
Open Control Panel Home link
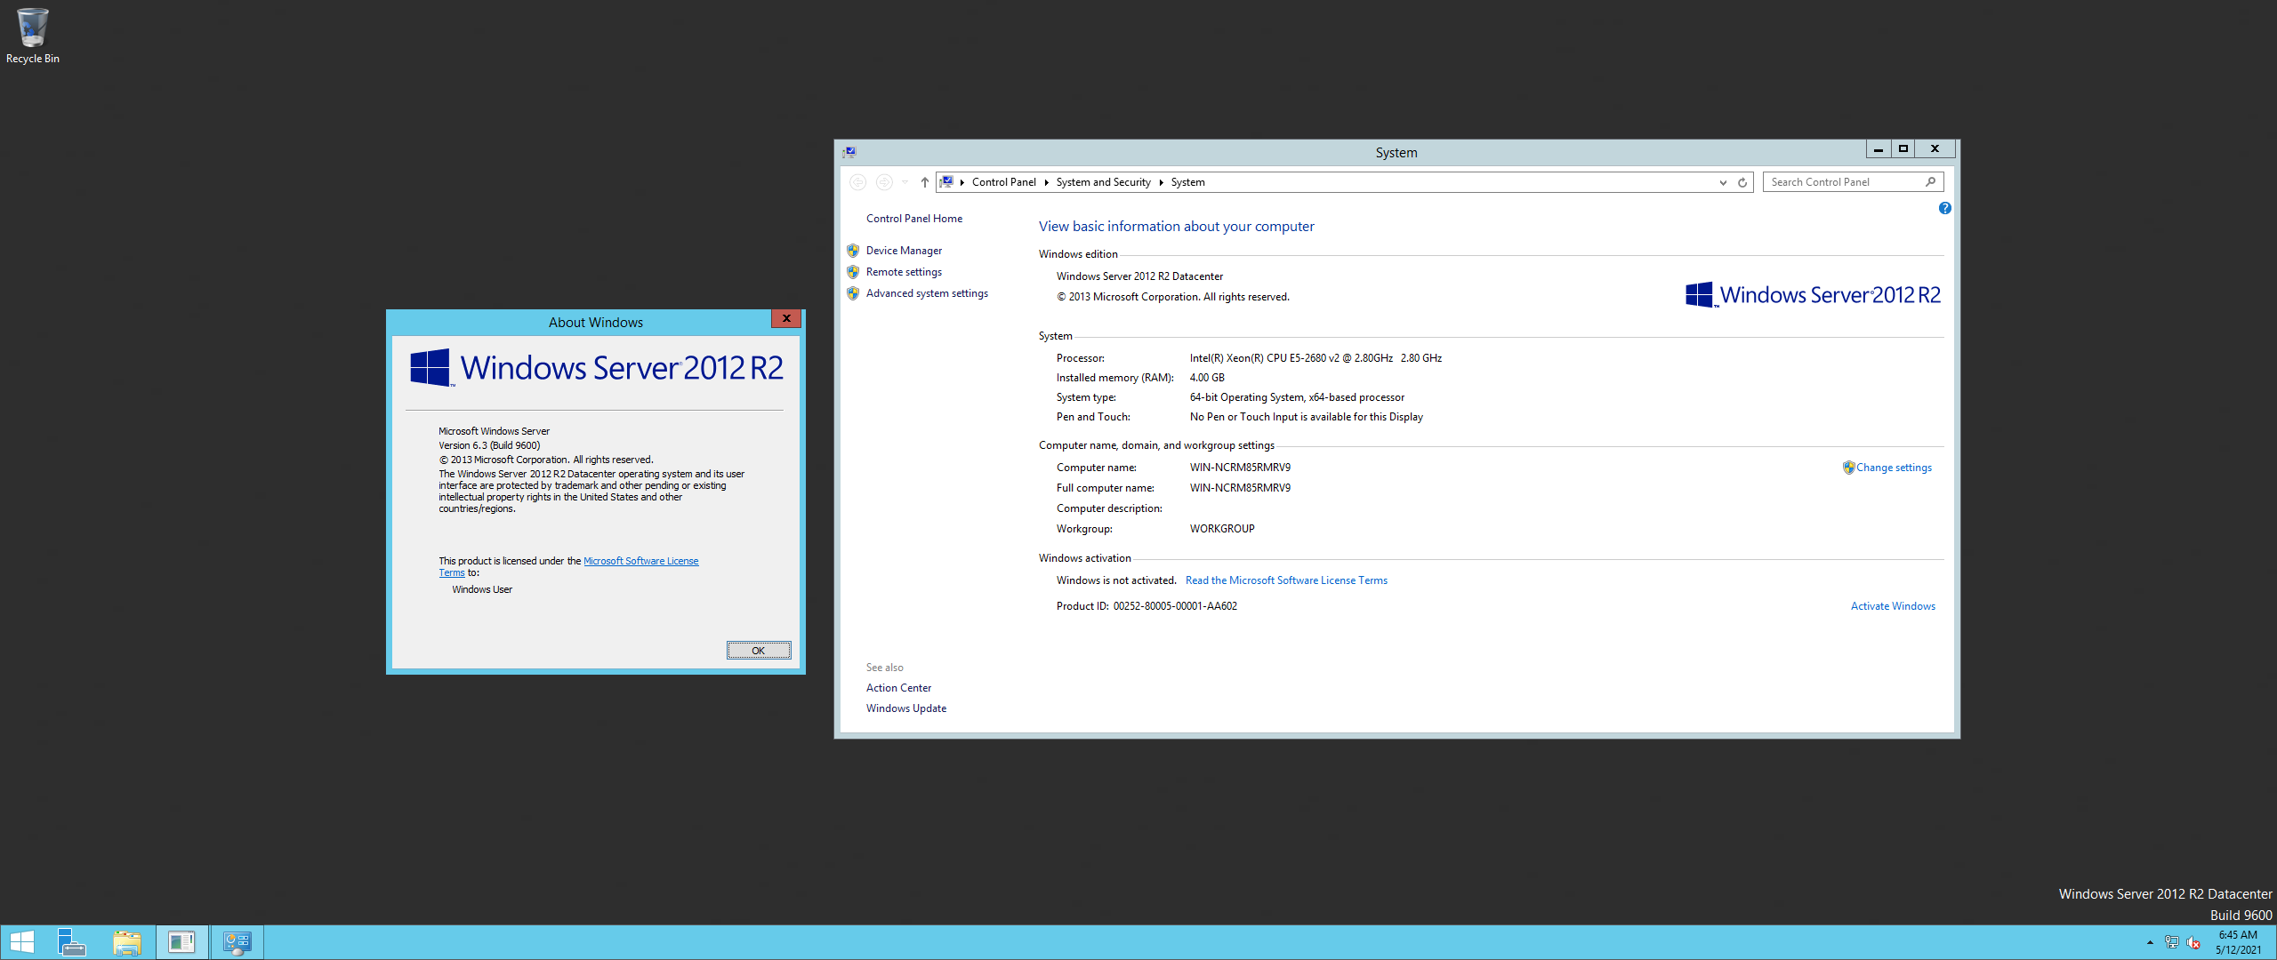coord(913,219)
